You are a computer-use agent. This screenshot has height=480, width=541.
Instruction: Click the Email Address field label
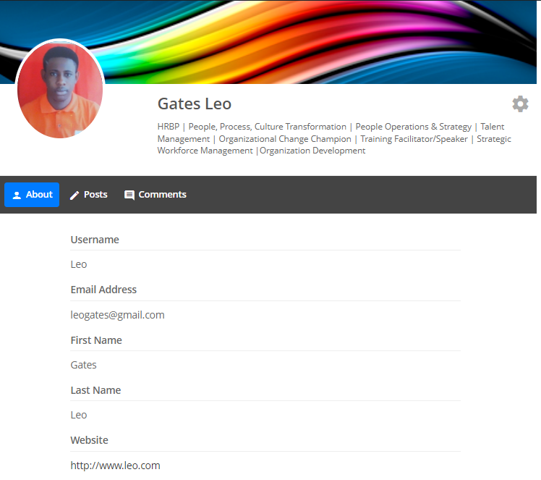pyautogui.click(x=103, y=290)
